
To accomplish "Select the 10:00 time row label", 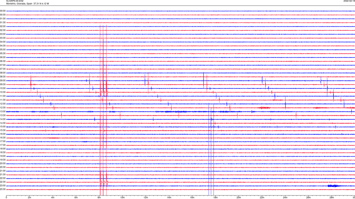I will (x=3, y=88).
